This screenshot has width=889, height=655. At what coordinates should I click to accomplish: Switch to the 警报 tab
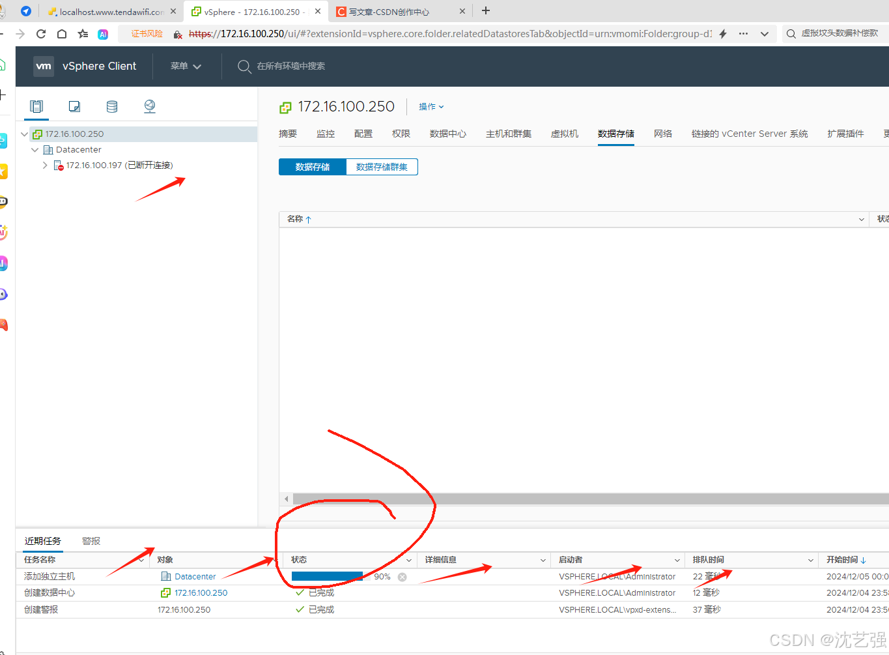click(x=91, y=541)
